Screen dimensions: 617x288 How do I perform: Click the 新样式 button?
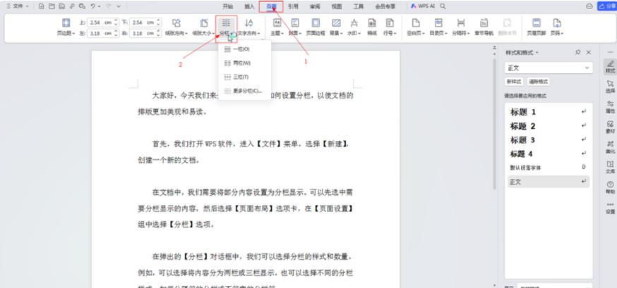[x=514, y=82]
